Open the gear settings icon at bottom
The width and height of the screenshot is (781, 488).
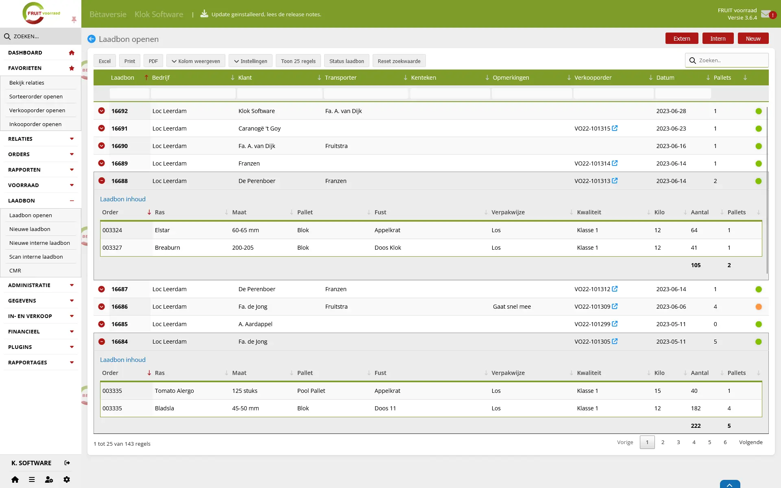(67, 479)
